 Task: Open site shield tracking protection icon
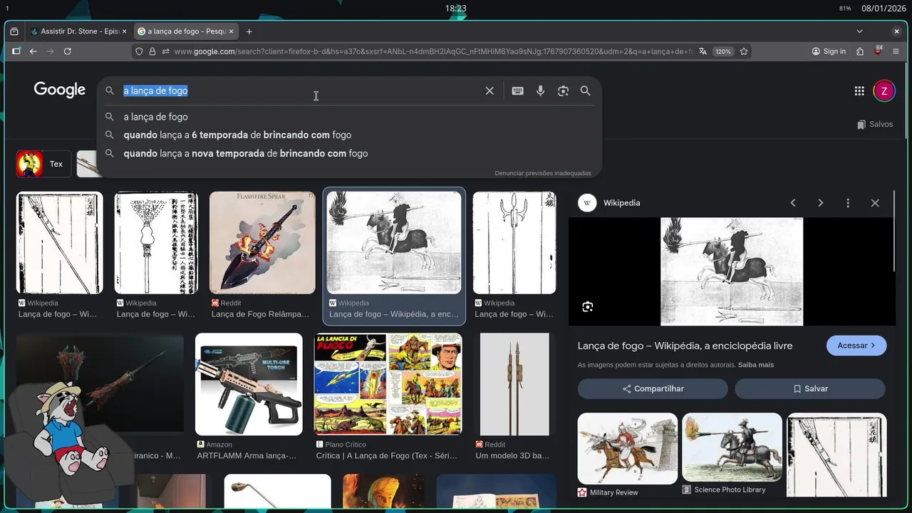coord(140,51)
